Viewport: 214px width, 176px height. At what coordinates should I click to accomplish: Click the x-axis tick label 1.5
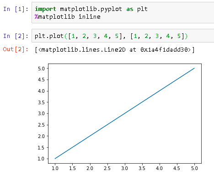point(72,168)
